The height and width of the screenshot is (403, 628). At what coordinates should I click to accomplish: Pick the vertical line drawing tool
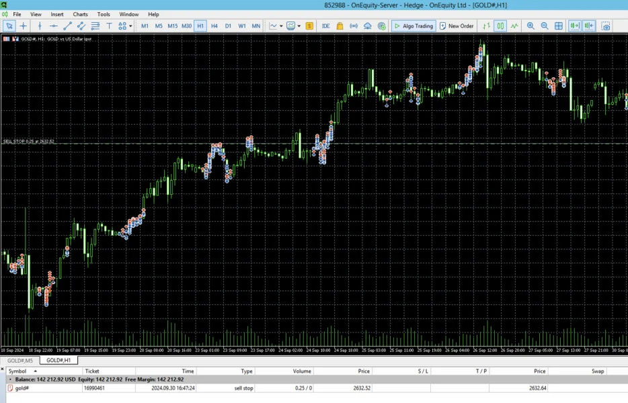point(40,26)
